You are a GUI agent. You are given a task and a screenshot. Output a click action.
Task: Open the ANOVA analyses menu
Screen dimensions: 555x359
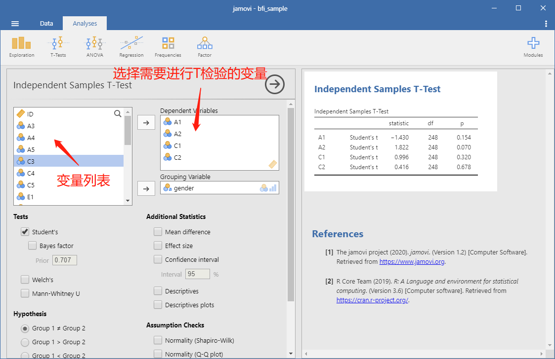point(95,47)
